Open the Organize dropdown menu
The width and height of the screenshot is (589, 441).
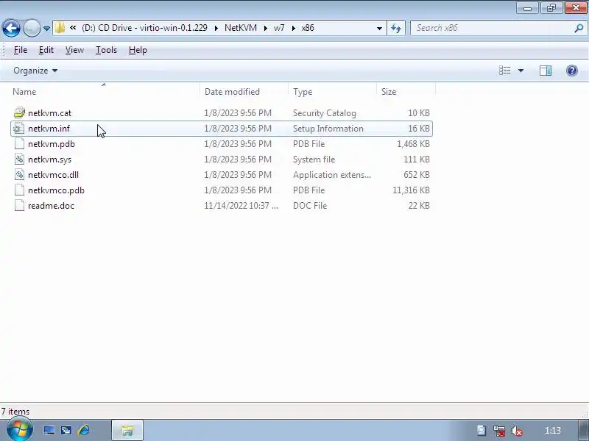tap(35, 71)
